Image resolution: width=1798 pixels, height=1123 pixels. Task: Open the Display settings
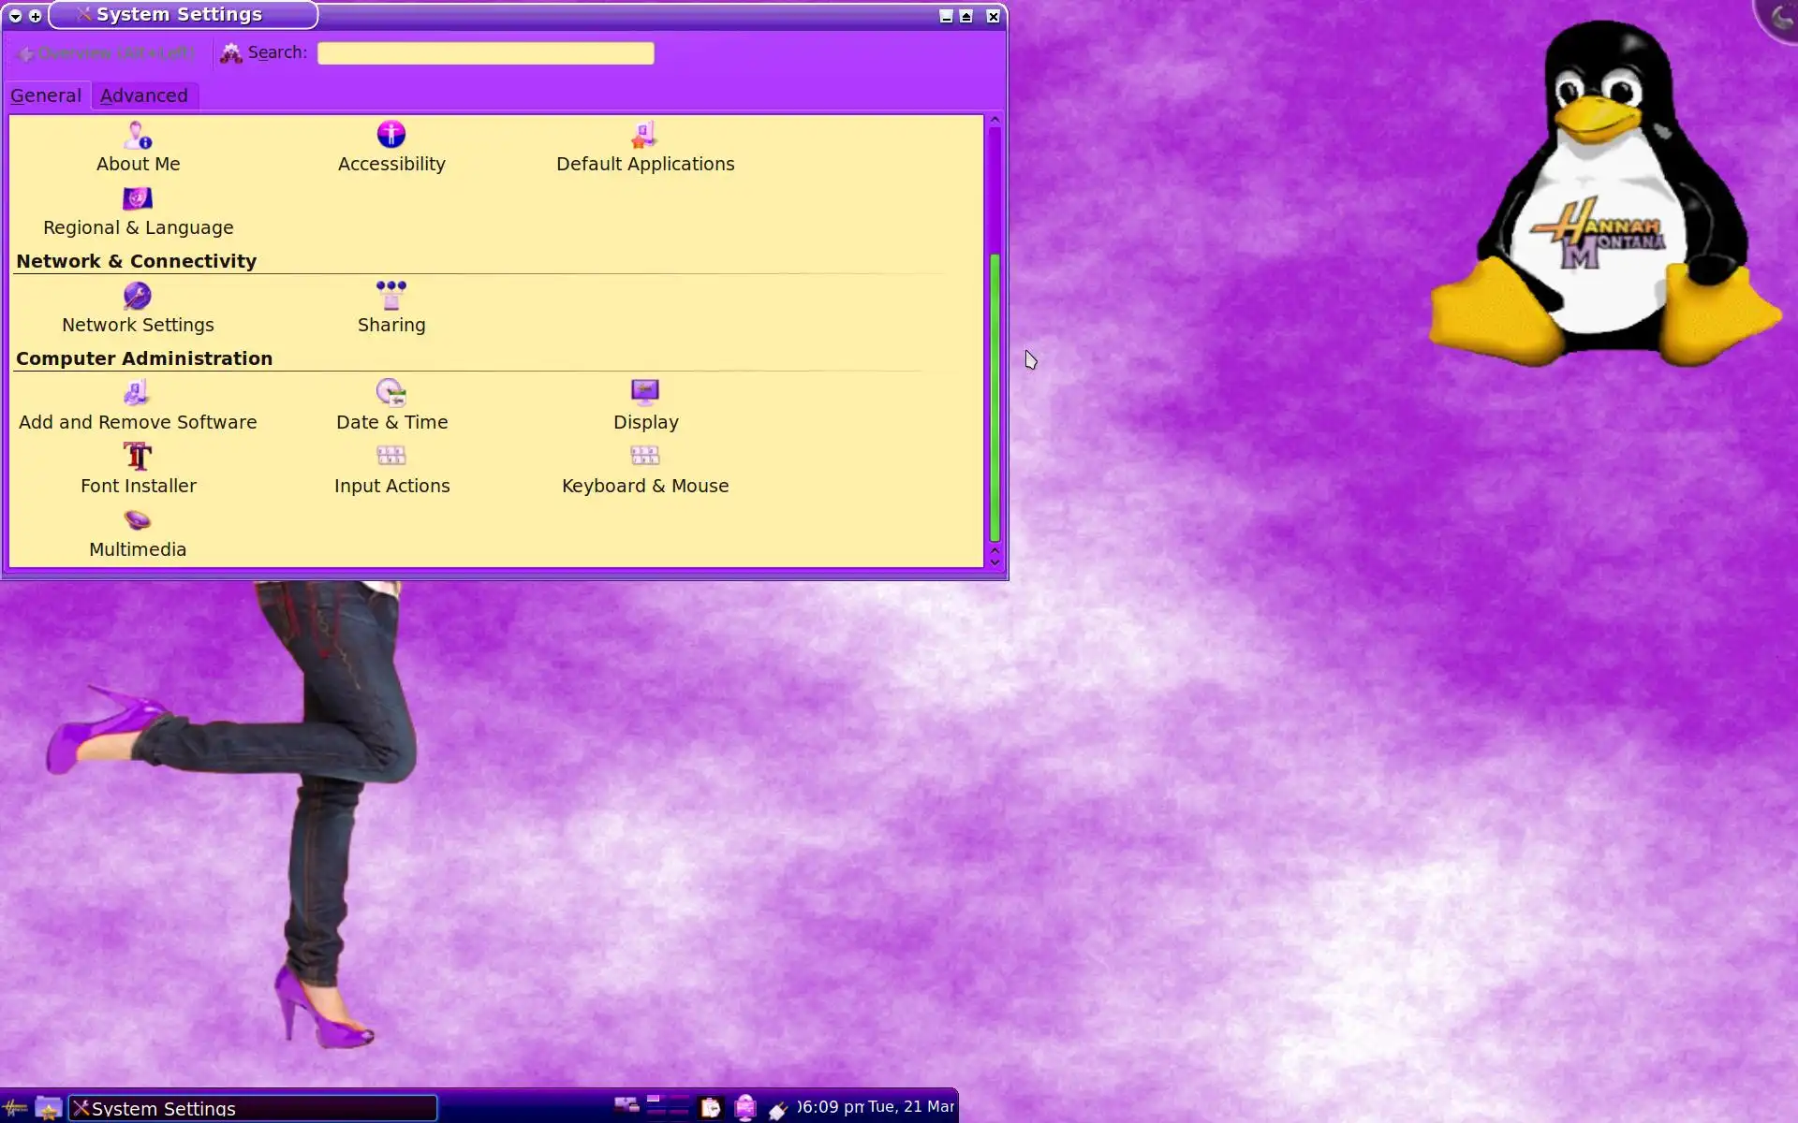[644, 407]
